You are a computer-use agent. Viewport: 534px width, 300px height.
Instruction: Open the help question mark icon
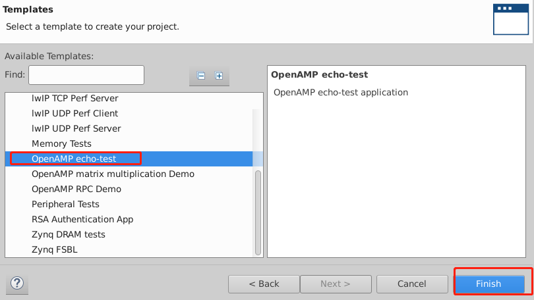tap(17, 284)
